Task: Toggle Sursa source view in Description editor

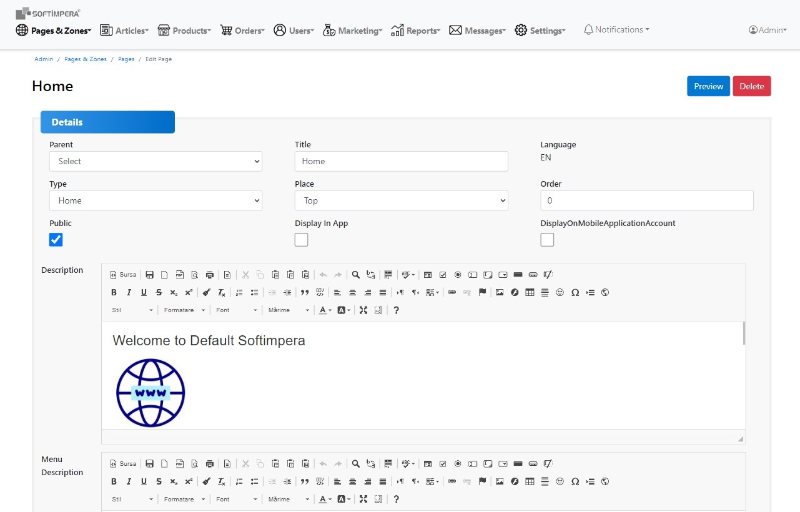Action: tap(123, 275)
